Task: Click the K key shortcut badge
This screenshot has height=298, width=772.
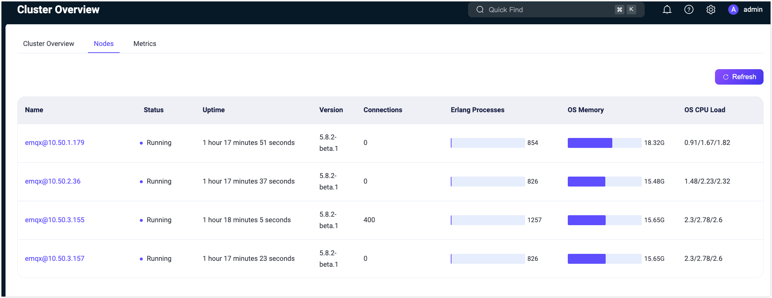Action: pyautogui.click(x=631, y=10)
